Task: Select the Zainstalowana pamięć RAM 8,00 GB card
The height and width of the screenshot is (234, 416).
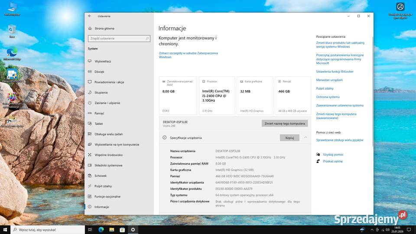Action: click(x=178, y=96)
